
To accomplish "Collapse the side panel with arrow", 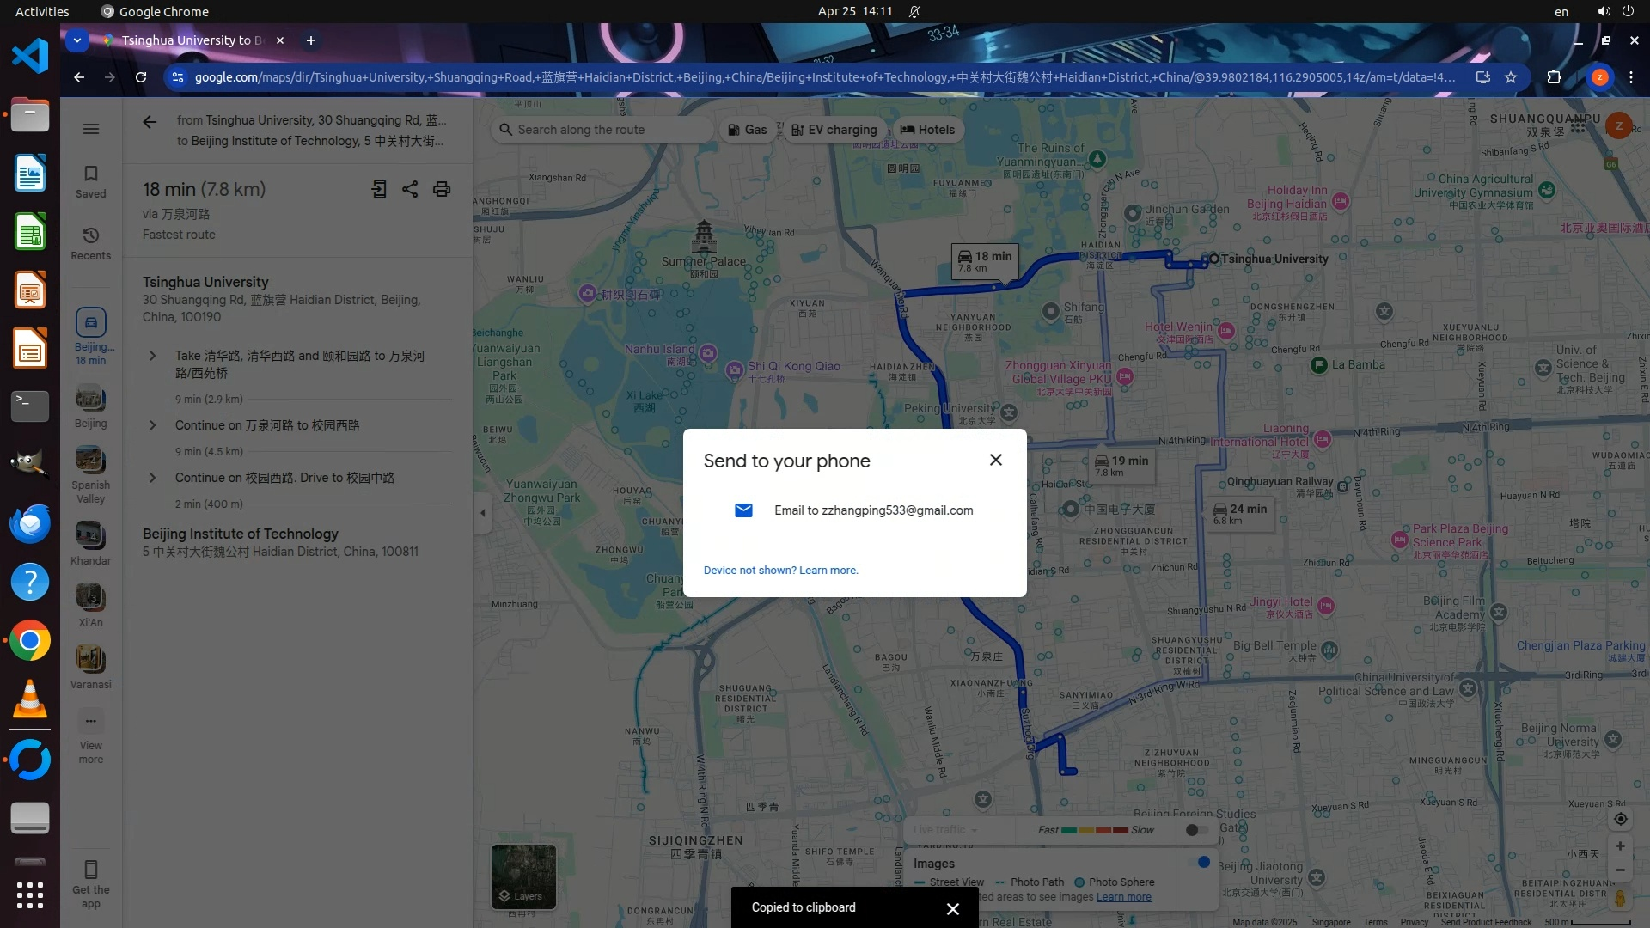I will click(x=482, y=513).
